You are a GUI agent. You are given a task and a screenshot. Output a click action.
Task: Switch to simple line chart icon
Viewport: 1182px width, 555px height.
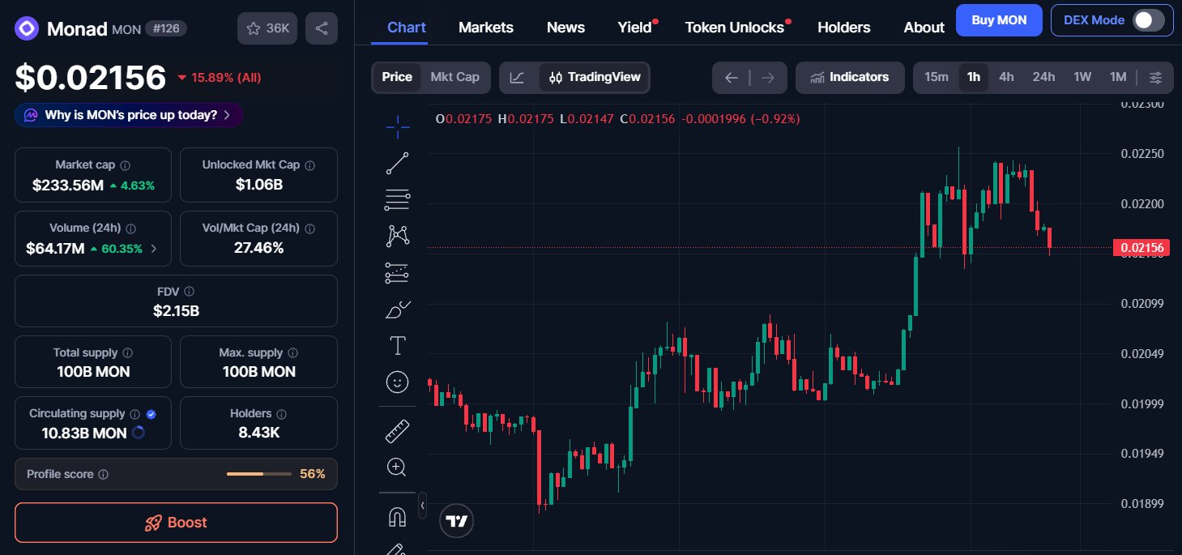point(517,78)
